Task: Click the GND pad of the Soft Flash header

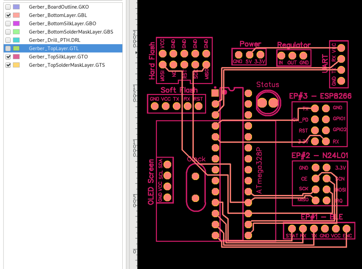Action: point(155,106)
